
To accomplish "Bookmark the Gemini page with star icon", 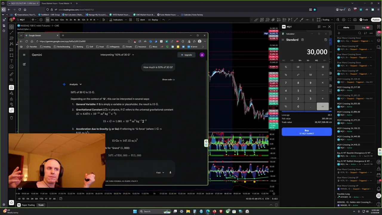I will click(129, 42).
